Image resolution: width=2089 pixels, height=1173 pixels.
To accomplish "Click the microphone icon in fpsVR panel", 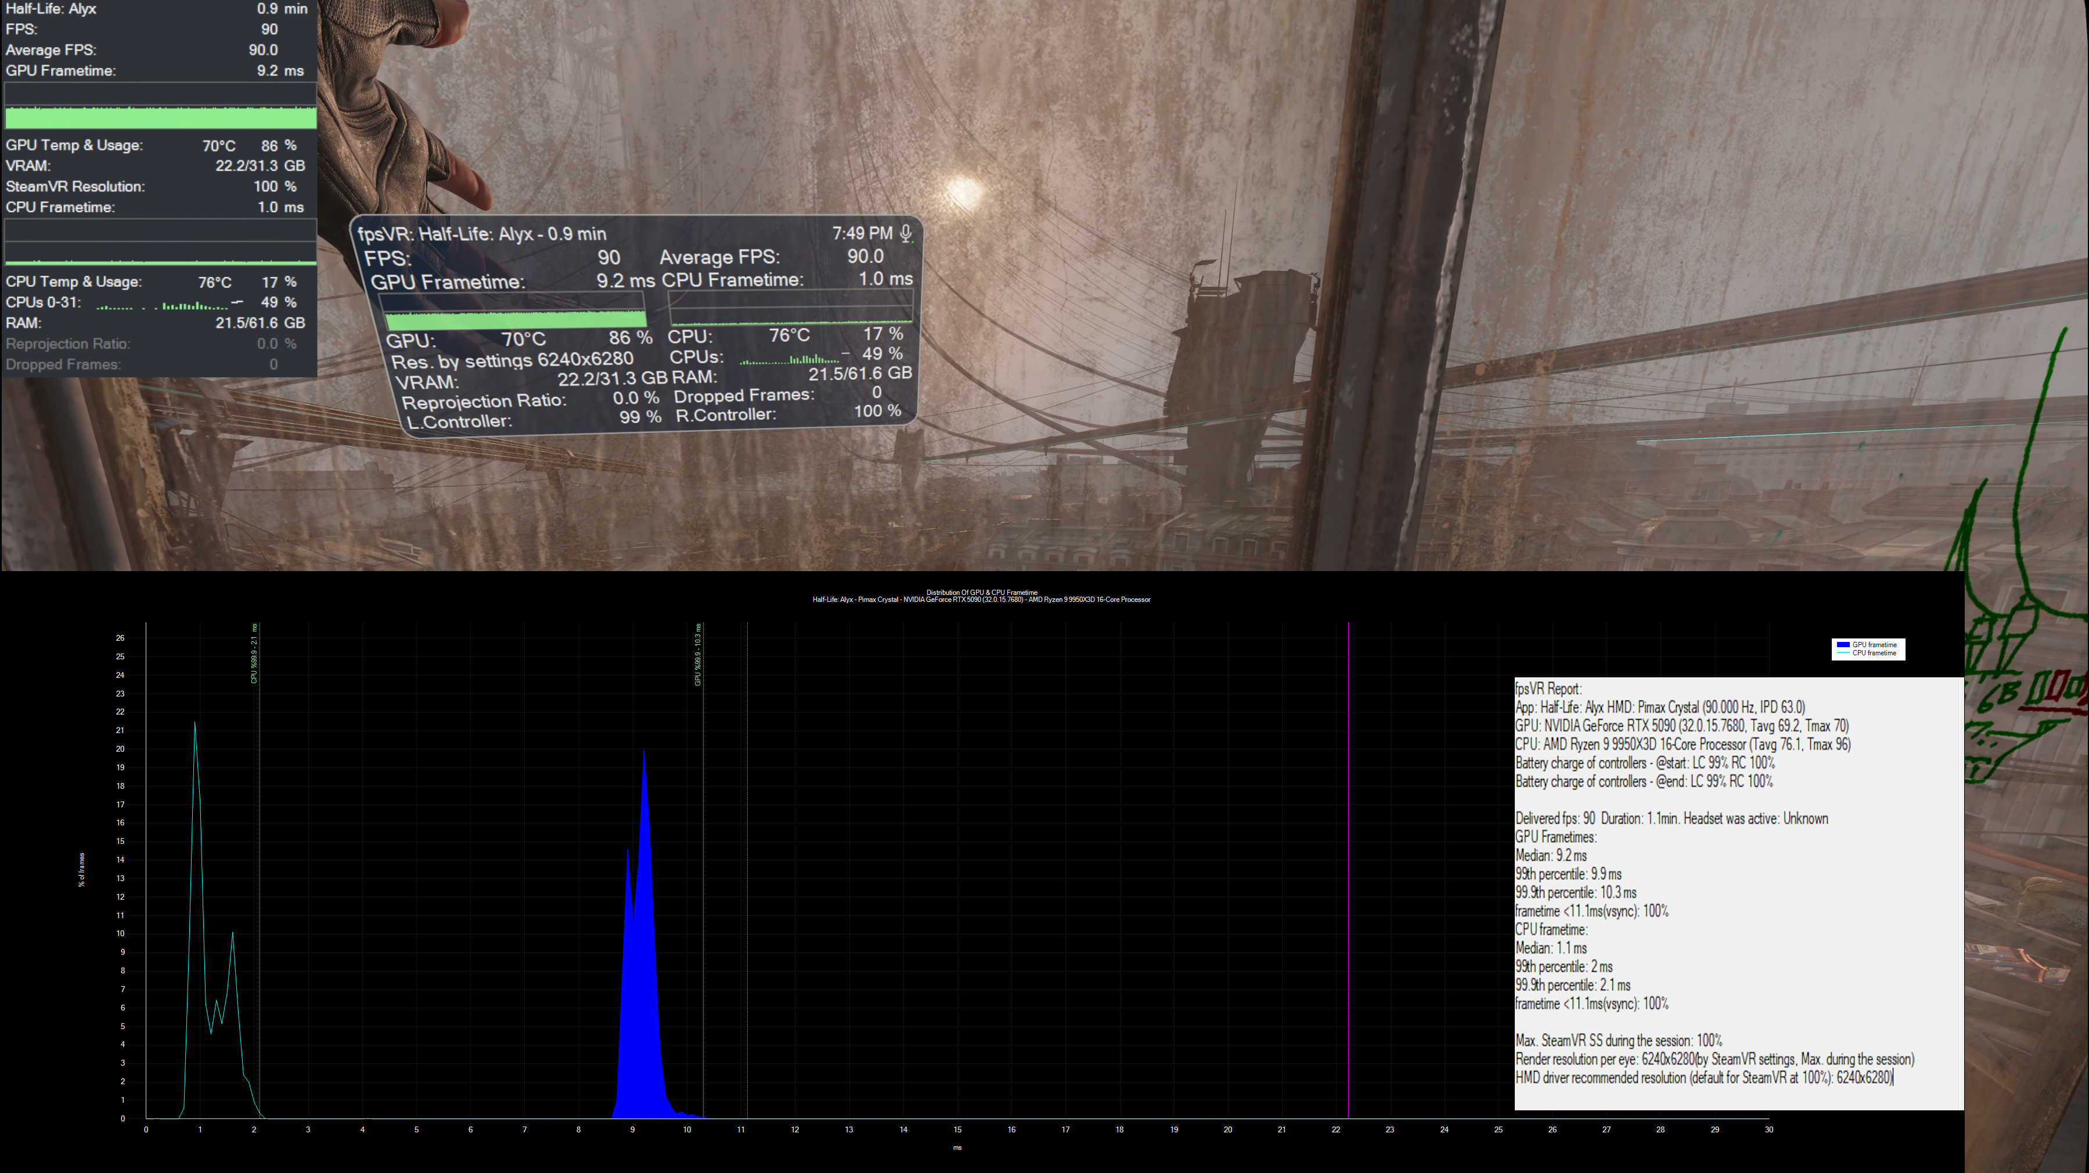I will tap(906, 233).
